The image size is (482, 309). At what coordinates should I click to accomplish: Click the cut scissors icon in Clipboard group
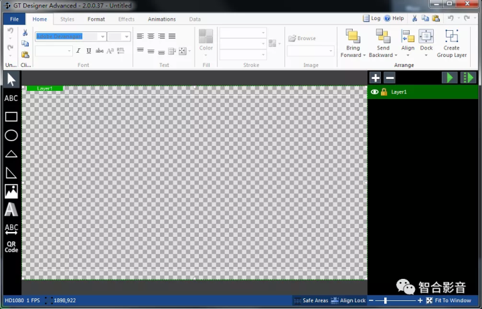[x=25, y=33]
